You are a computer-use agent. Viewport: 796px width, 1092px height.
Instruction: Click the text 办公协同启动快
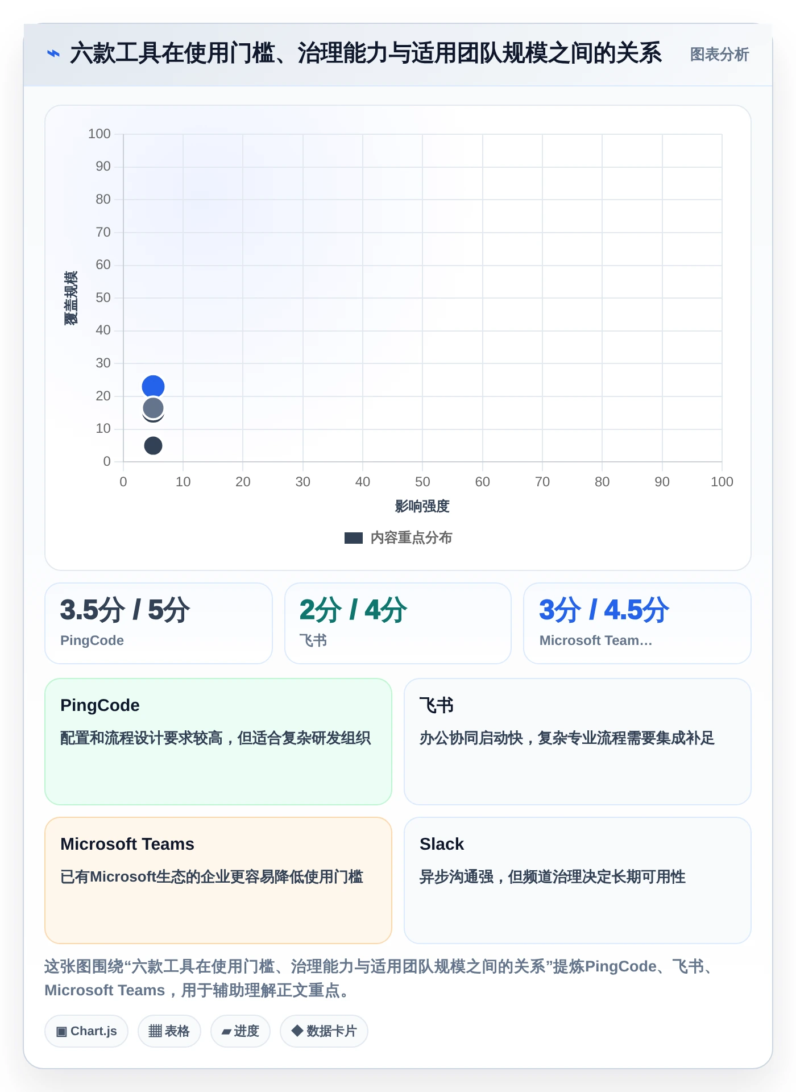pos(471,738)
